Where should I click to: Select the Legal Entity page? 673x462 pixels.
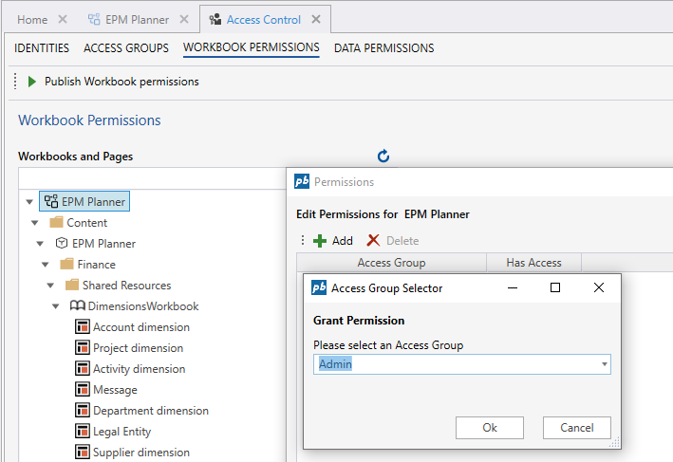pyautogui.click(x=122, y=432)
